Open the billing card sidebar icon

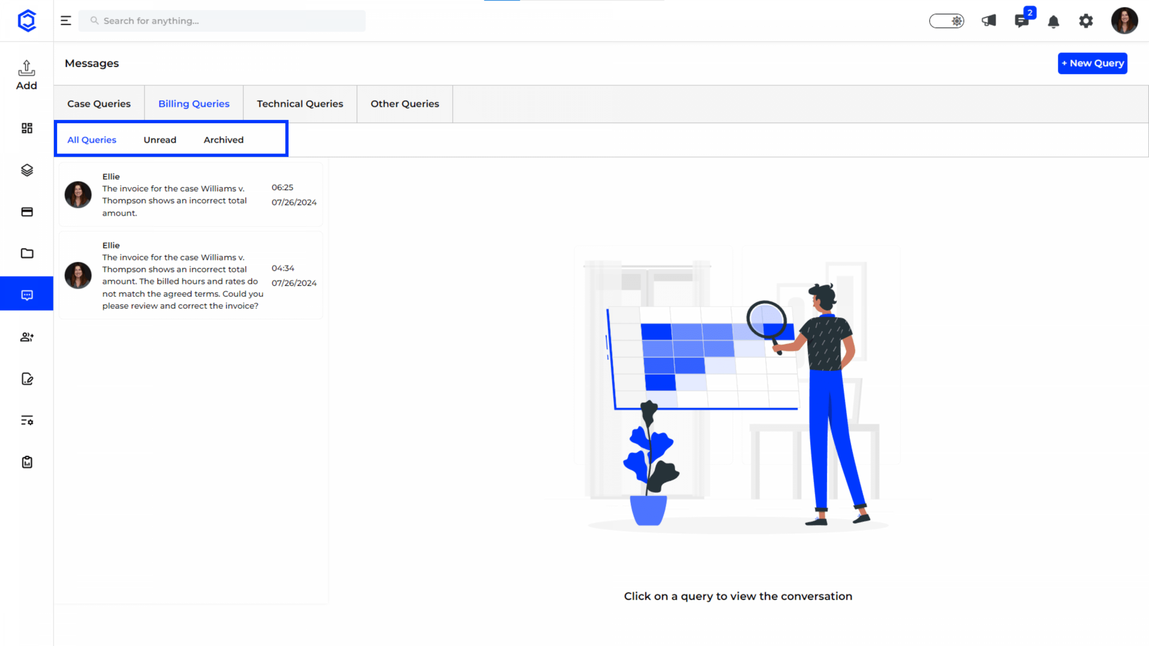[27, 212]
